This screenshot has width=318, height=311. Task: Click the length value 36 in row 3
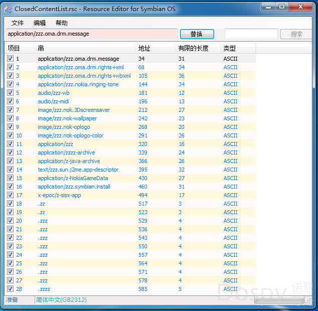(181, 76)
